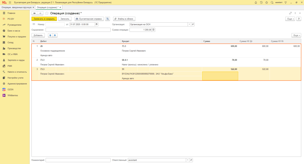The width and height of the screenshot is (304, 164).
Task: Print Бухгалтерская справка
Action: pos(89,19)
